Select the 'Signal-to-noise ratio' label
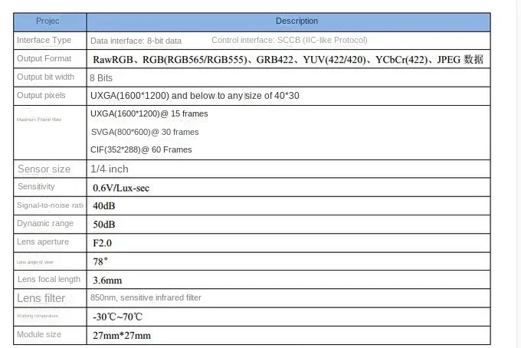521x348 pixels. [50, 205]
